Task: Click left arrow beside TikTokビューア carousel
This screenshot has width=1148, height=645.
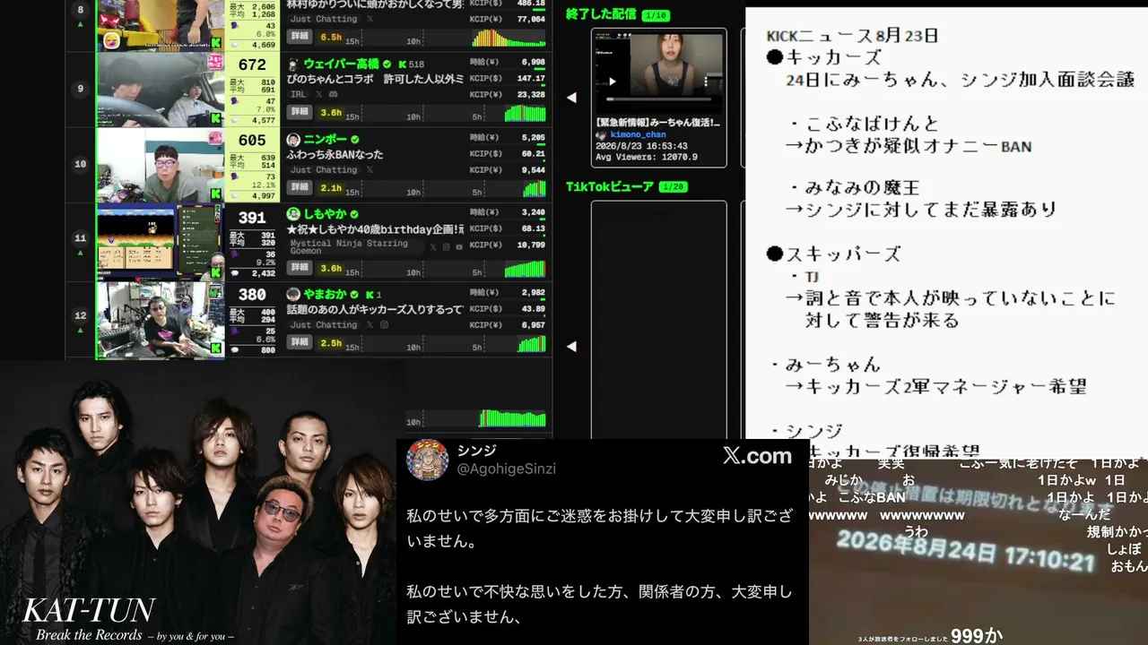Action: coord(571,347)
